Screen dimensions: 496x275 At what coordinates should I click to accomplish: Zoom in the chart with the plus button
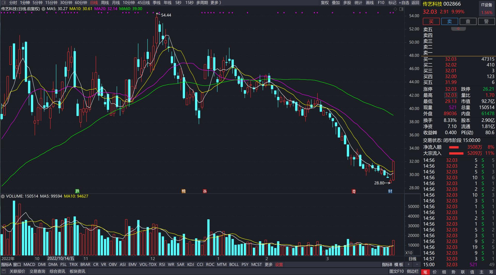click(x=408, y=264)
